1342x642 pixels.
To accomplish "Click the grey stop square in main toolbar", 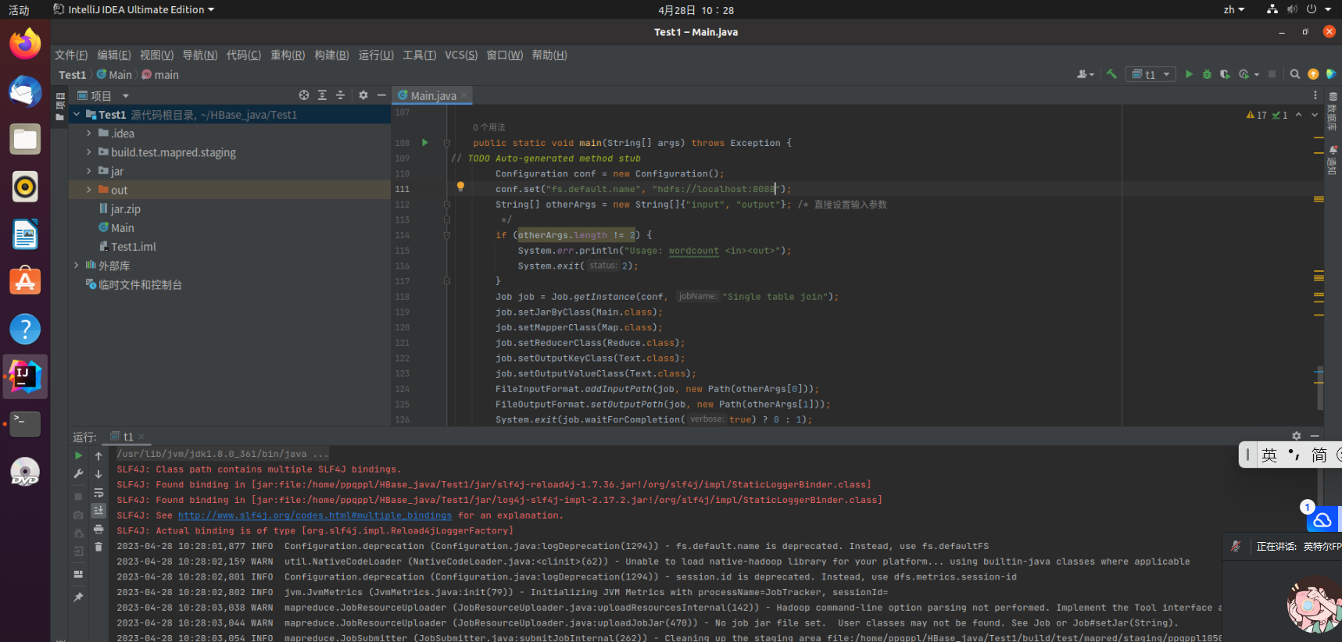I will [x=1272, y=74].
